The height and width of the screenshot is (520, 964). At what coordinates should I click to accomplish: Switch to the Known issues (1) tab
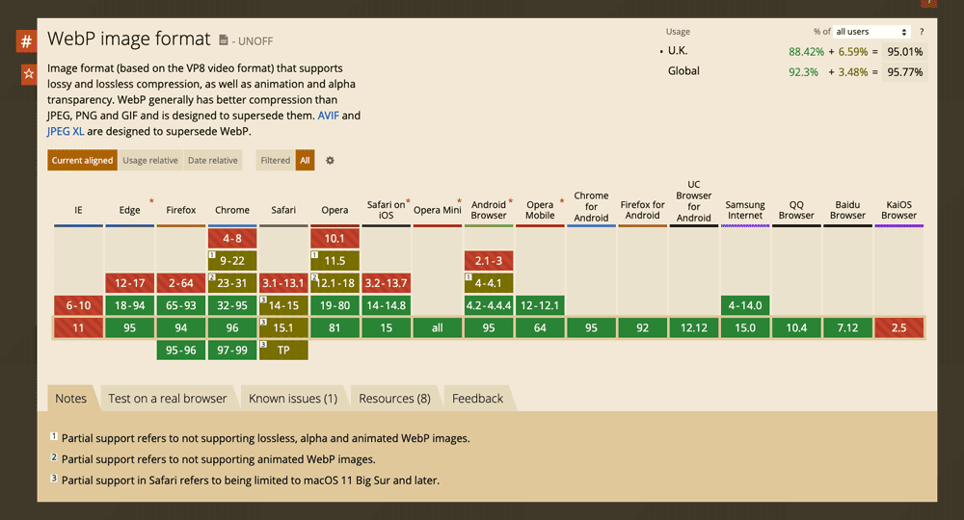(292, 399)
